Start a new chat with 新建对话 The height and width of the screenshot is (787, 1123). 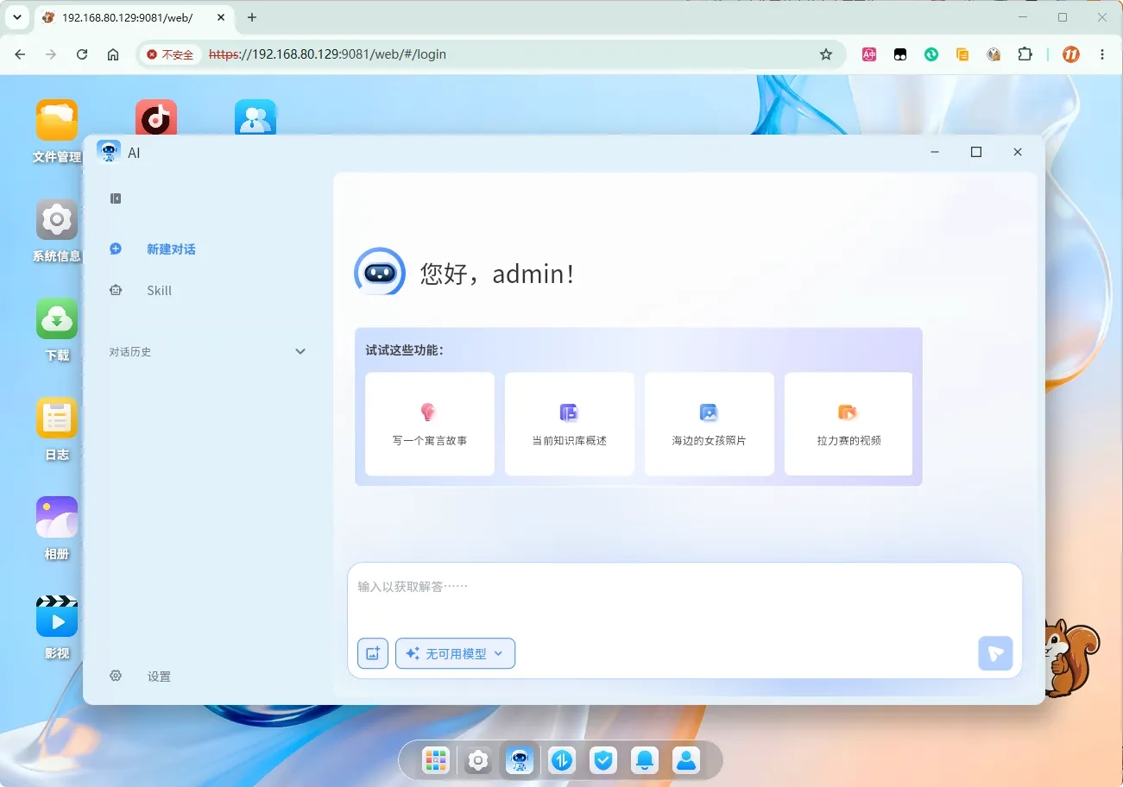[171, 249]
